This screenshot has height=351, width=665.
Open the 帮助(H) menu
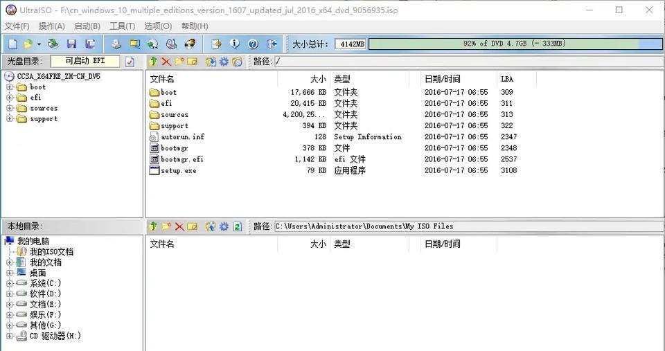[x=195, y=26]
